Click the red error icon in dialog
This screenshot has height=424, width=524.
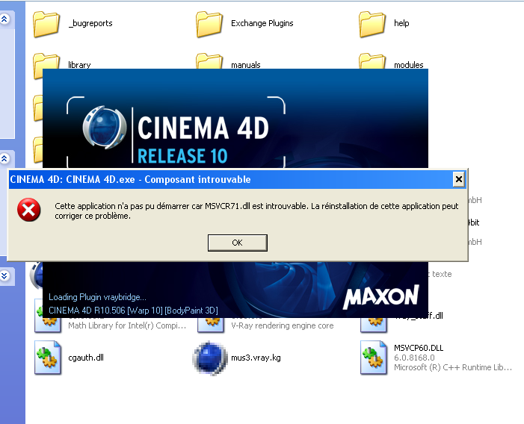(x=29, y=210)
